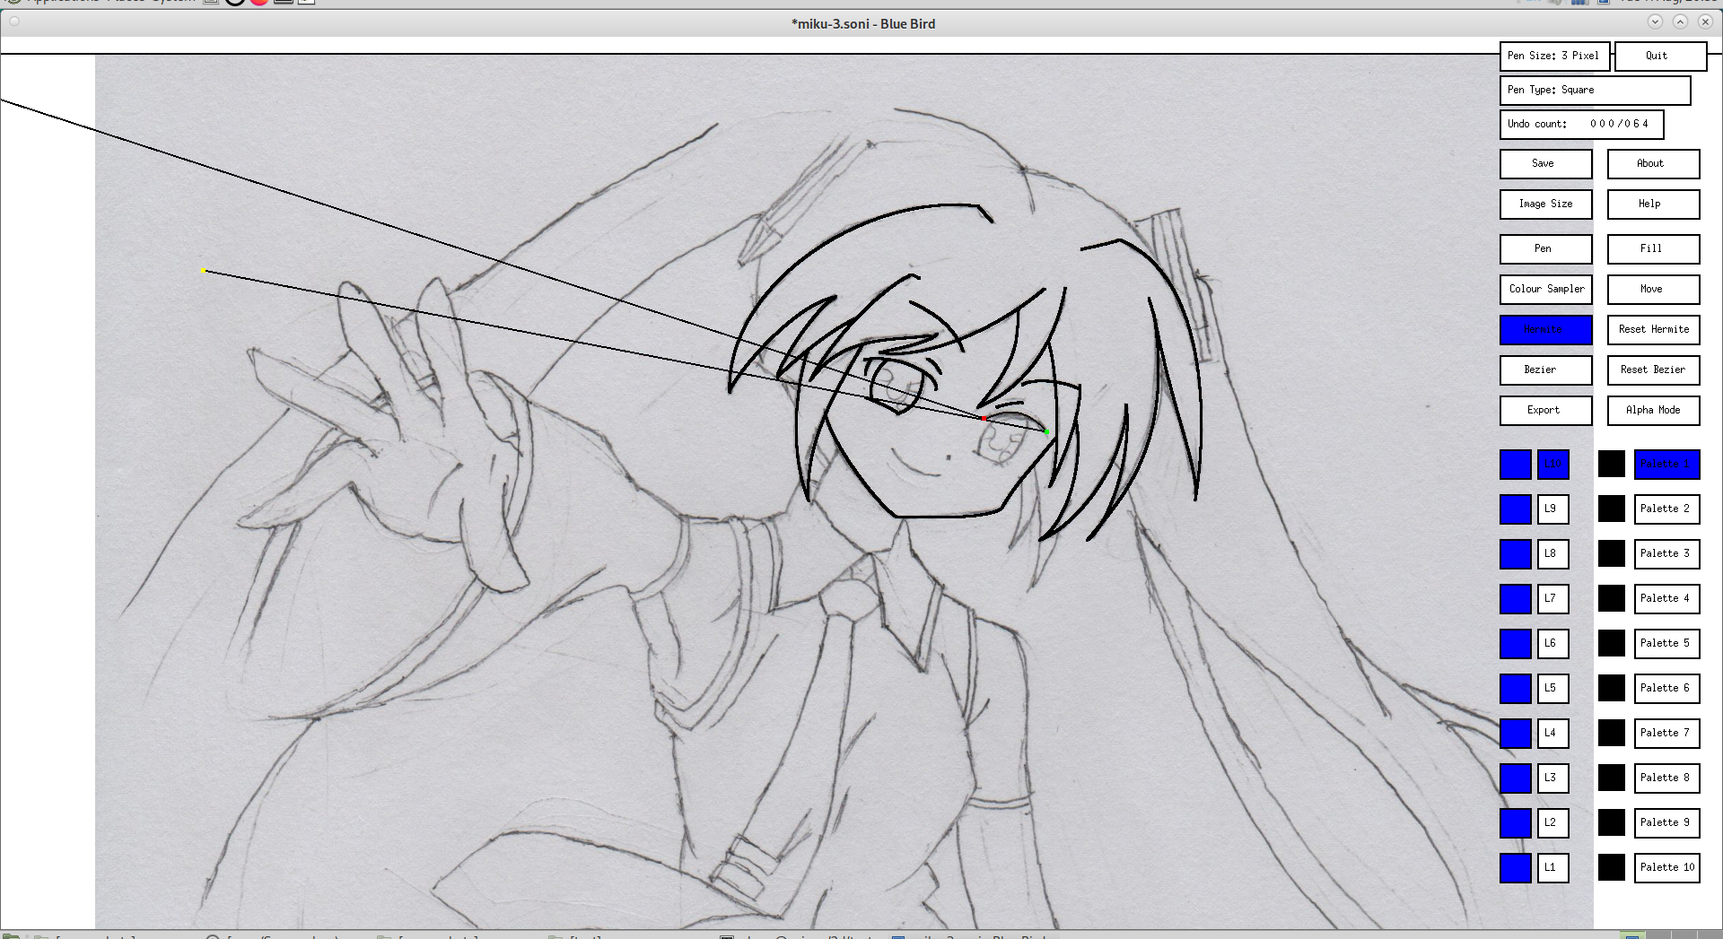Toggle the blue square beside layer L4
Viewport: 1723px width, 939px height.
1516,734
